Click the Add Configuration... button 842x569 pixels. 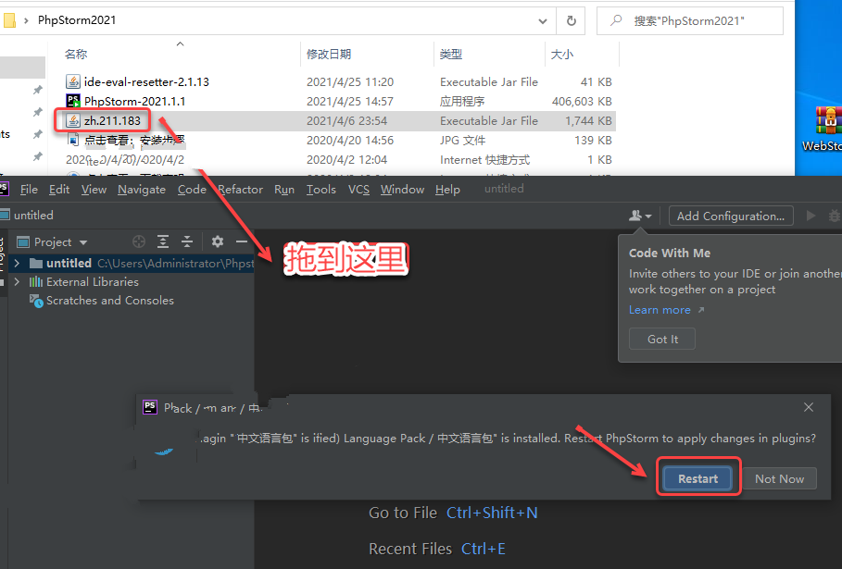tap(731, 216)
